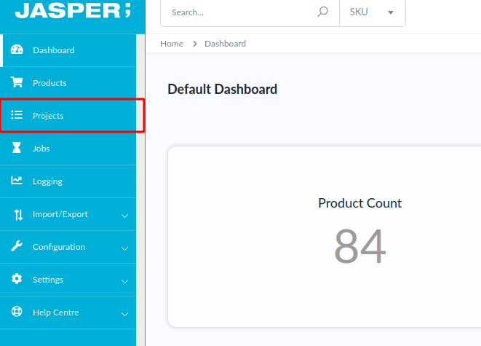Click the Settings gear icon

pos(17,280)
